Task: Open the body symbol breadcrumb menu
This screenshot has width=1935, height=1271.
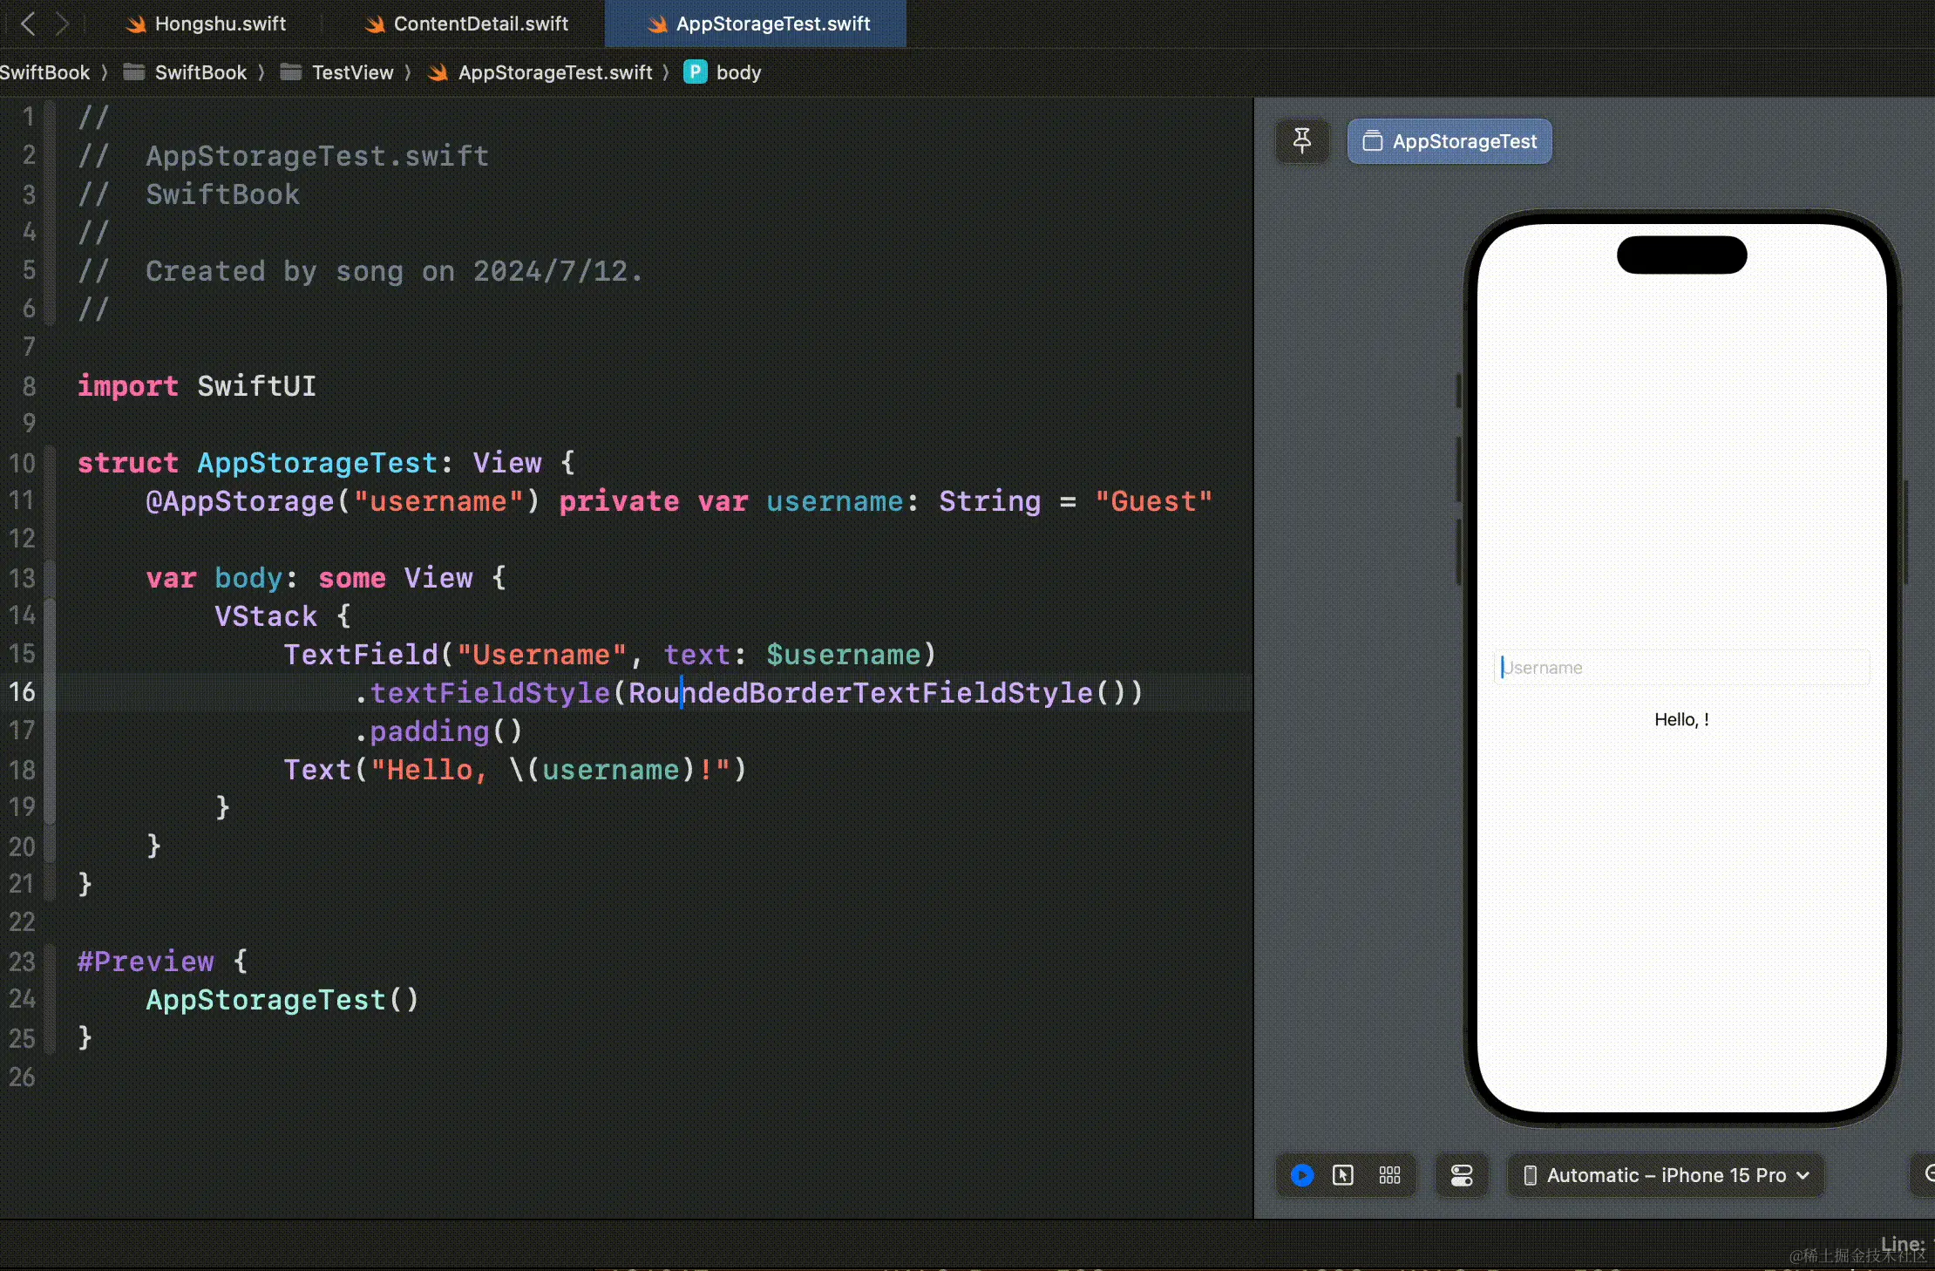Action: 737,72
